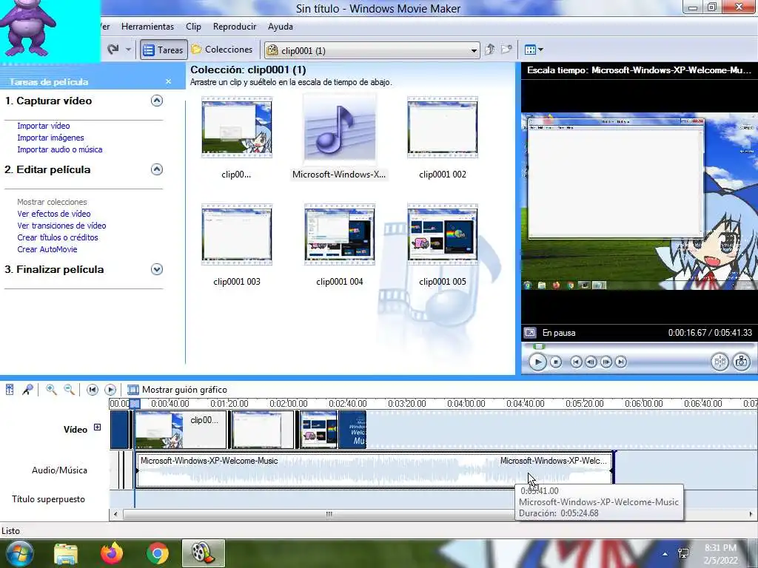Click the timeline Zoom in magnifier

click(x=51, y=389)
